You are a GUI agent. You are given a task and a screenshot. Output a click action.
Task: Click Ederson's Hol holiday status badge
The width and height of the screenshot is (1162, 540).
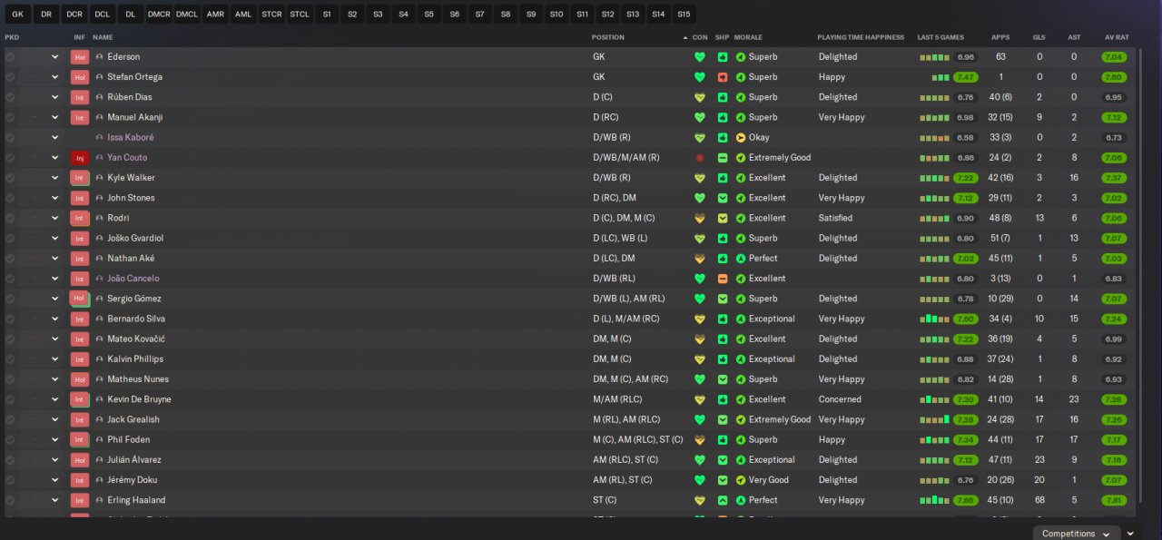coord(80,57)
